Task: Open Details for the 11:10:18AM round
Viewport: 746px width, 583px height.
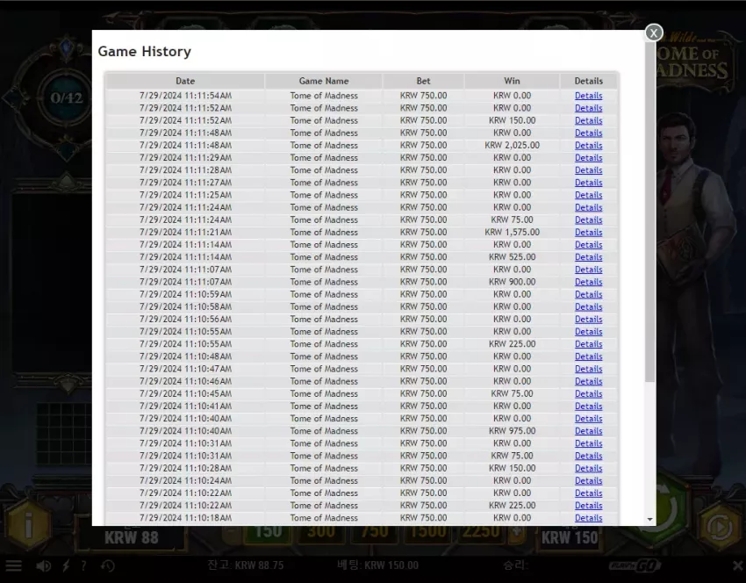Action: [x=589, y=518]
